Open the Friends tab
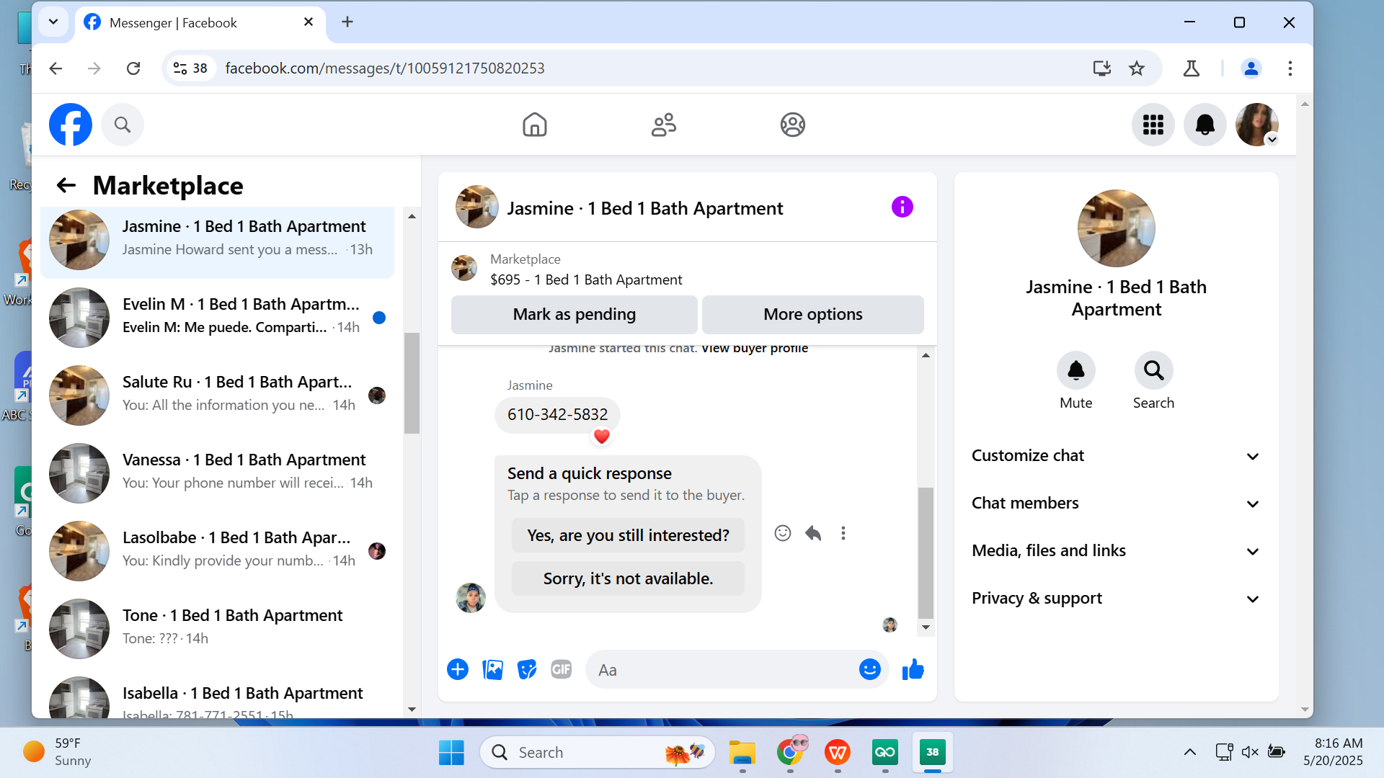The height and width of the screenshot is (778, 1384). coord(663,125)
